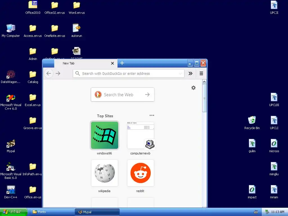Select the UPCLBI font file icon
288x216 pixels.
(274, 97)
